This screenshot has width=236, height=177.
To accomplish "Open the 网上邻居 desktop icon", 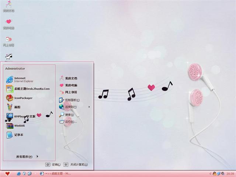I will 8,41.
